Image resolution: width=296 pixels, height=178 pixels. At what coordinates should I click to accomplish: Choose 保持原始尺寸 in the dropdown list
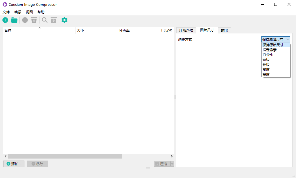276,45
